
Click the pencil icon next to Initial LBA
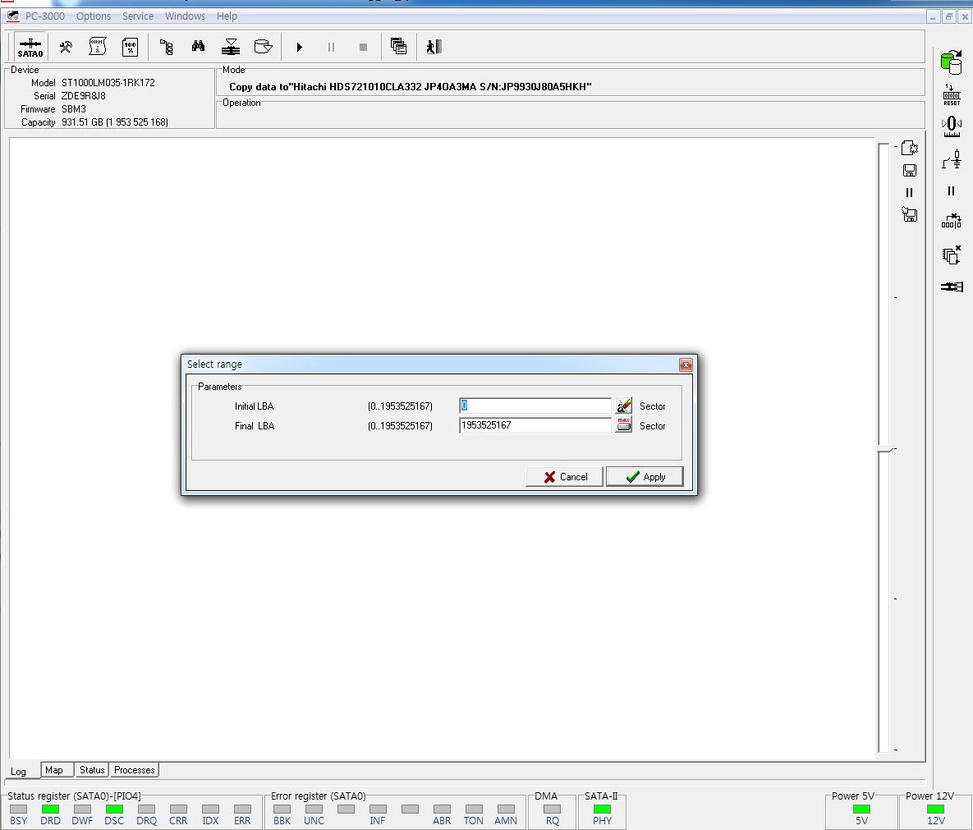pos(623,406)
